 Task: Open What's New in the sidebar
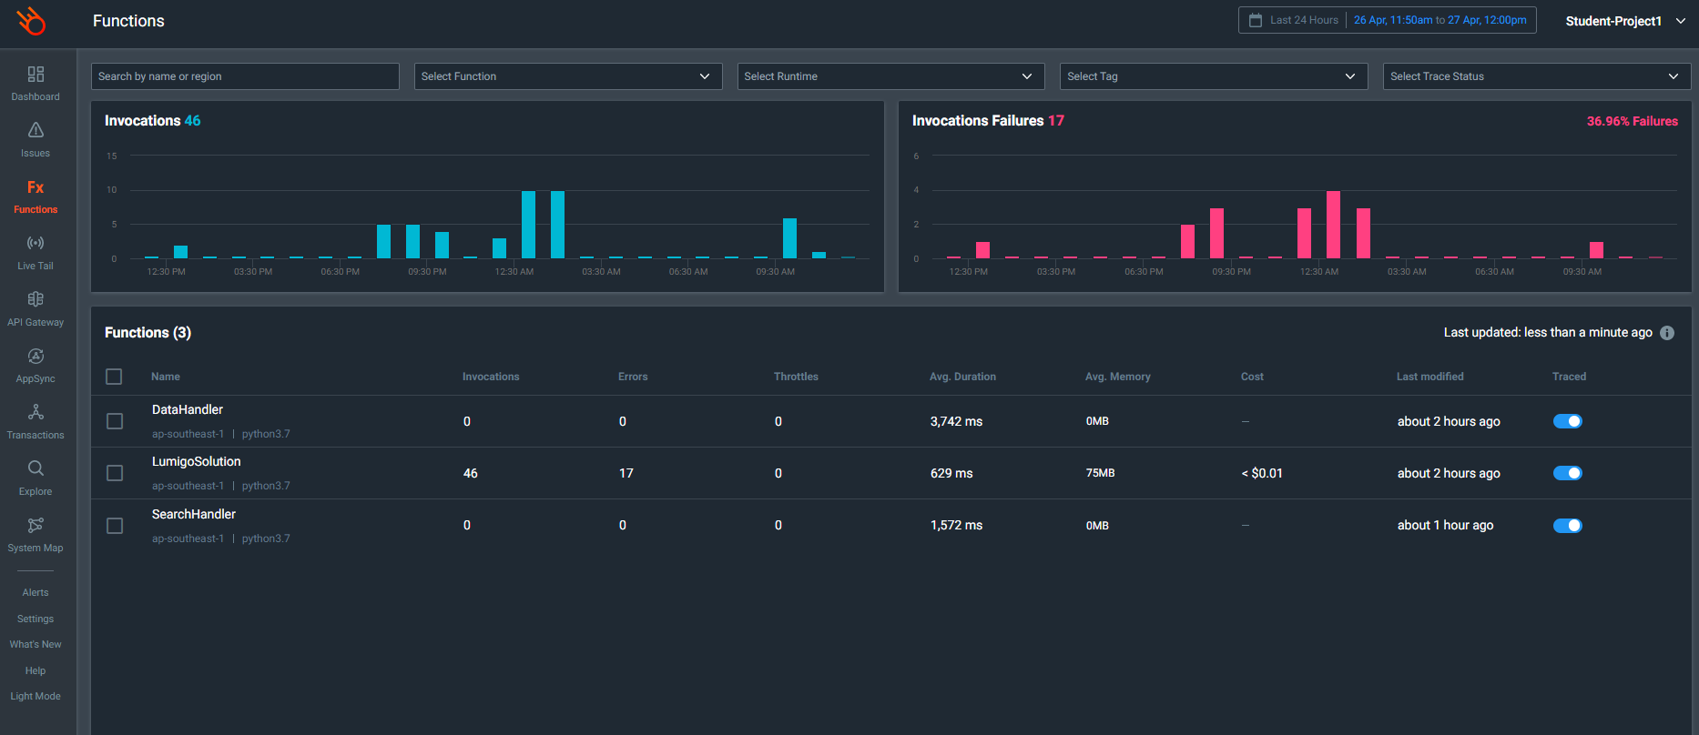(36, 644)
